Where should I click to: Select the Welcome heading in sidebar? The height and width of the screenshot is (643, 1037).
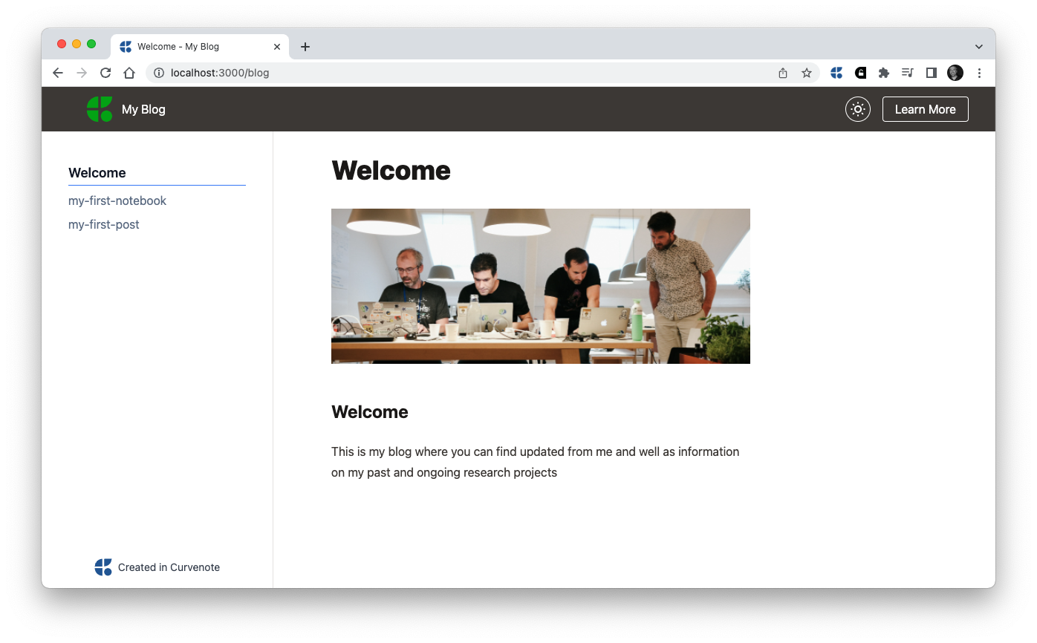tap(97, 173)
